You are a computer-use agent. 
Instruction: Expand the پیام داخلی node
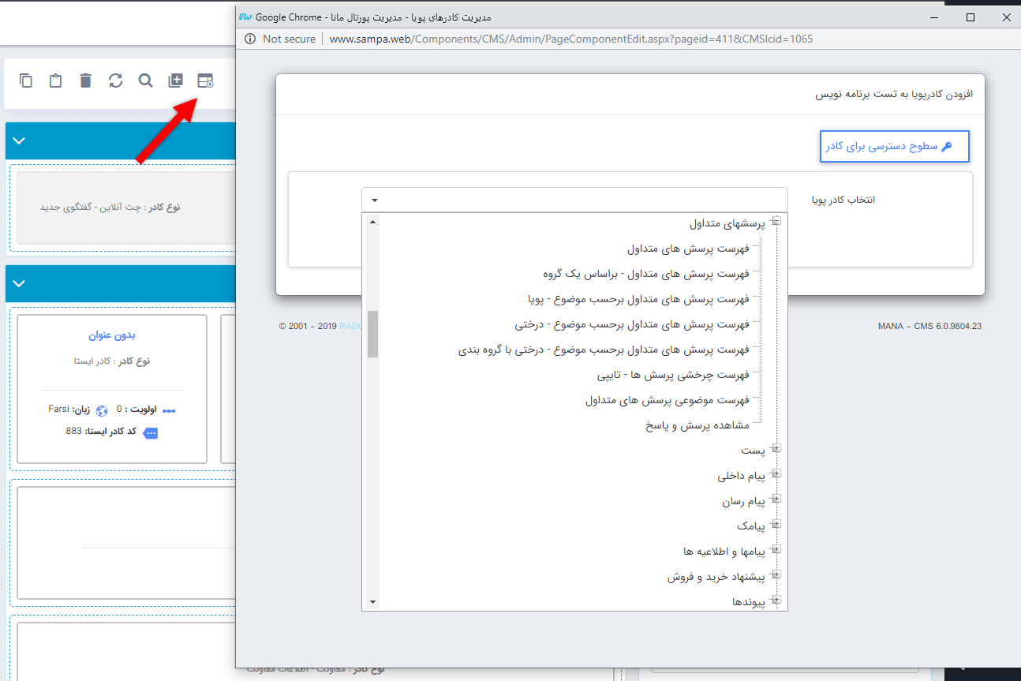[776, 474]
